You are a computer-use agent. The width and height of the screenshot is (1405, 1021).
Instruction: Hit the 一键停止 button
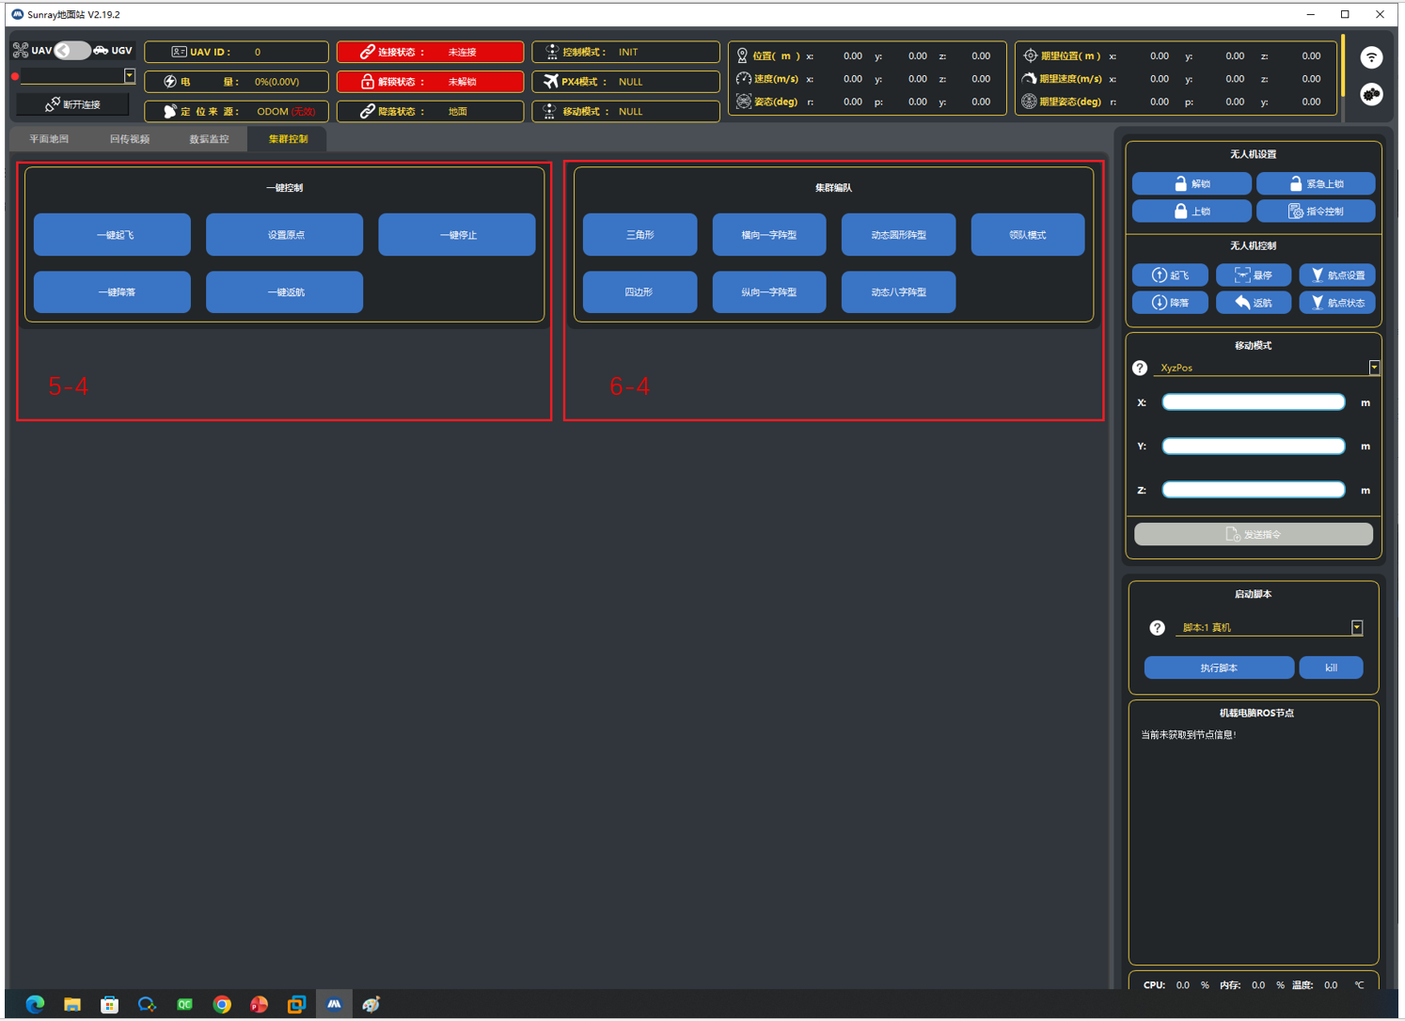pos(457,235)
